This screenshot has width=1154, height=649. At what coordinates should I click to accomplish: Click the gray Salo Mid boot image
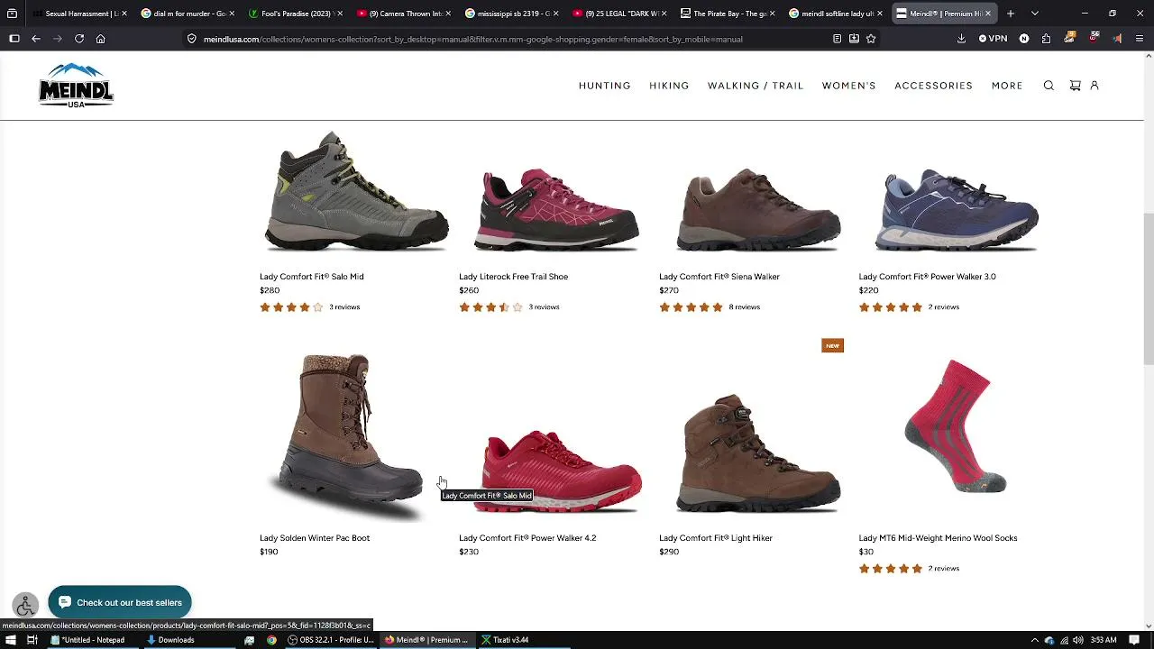point(356,191)
